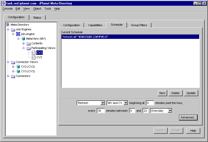This screenshot has height=142, width=208.
Task: Select the MetaView (MV) tree label
Action: coord(36,39)
